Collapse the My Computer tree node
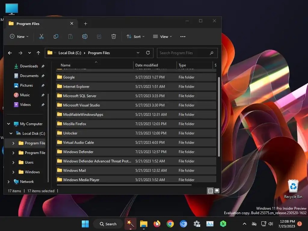Image resolution: width=308 pixels, height=231 pixels. [x=8, y=124]
